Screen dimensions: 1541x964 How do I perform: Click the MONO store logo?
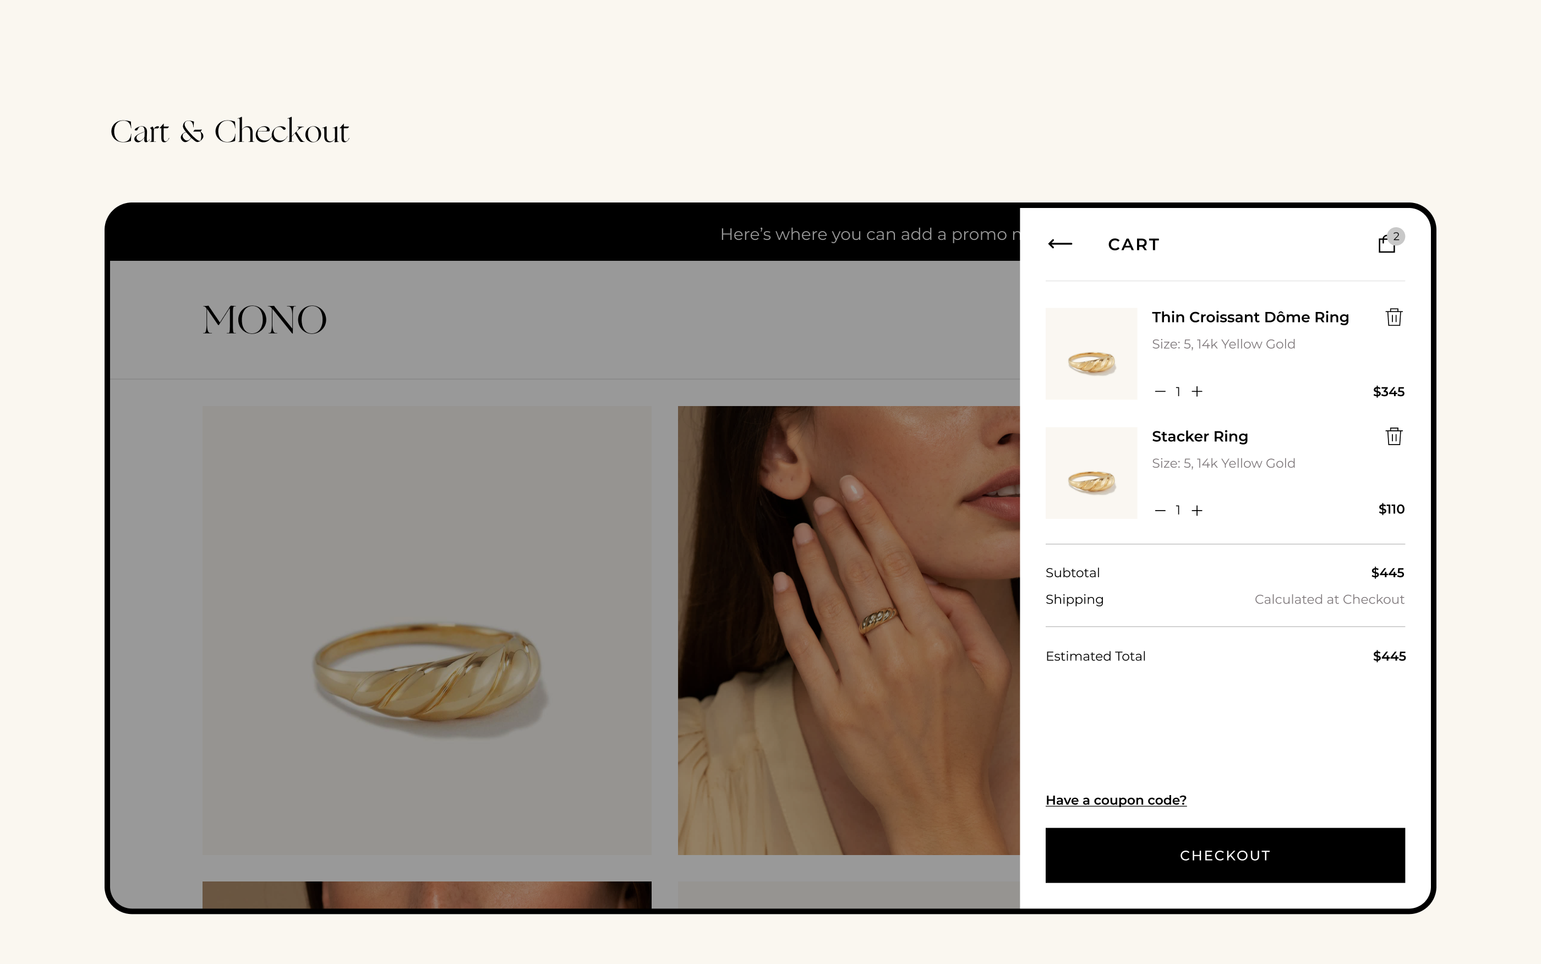[x=265, y=320]
